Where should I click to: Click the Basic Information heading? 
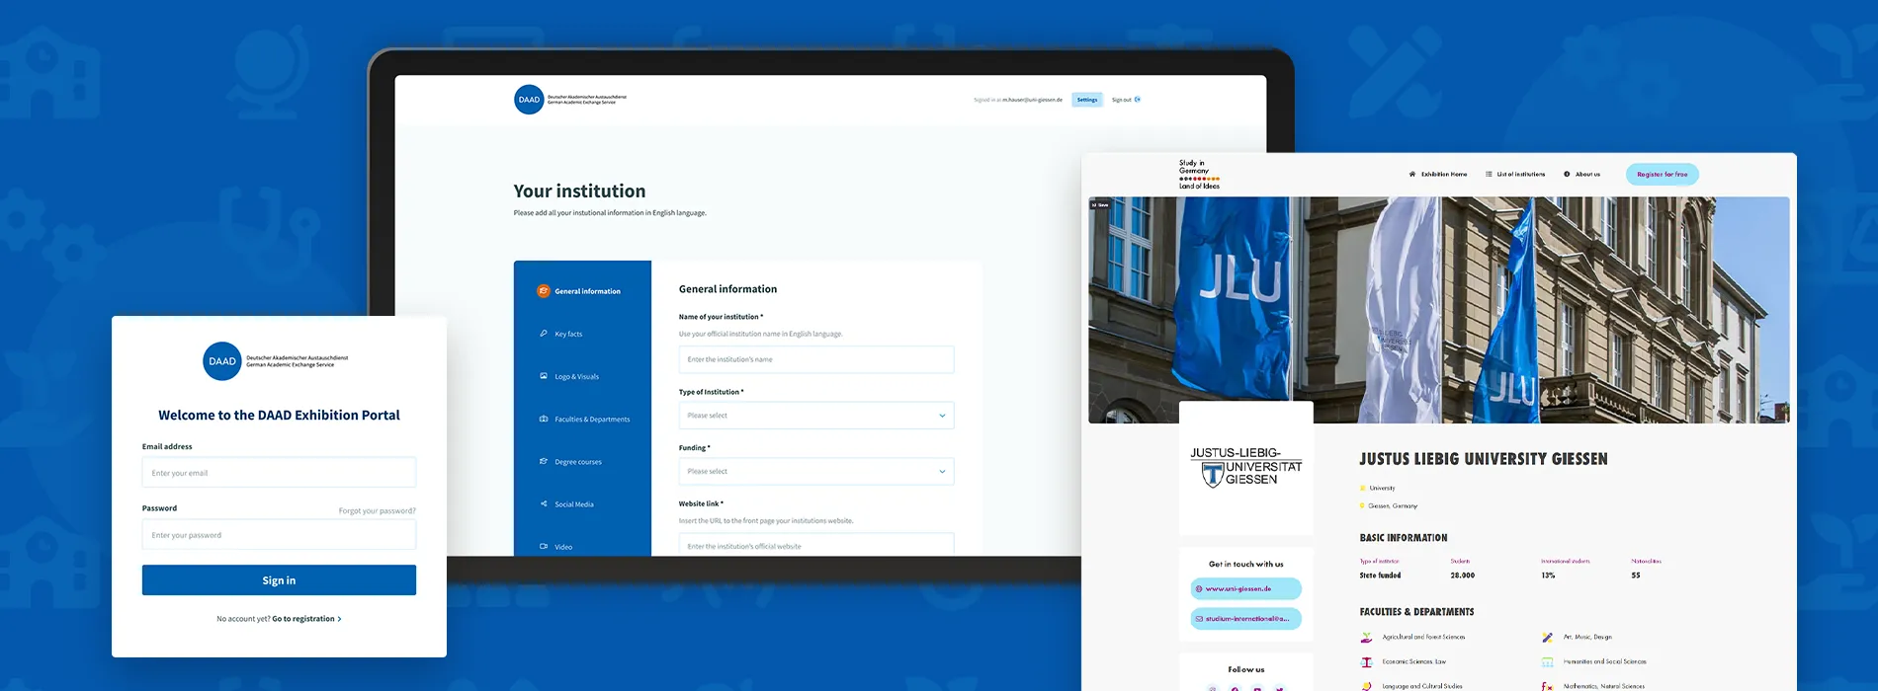pyautogui.click(x=1404, y=538)
